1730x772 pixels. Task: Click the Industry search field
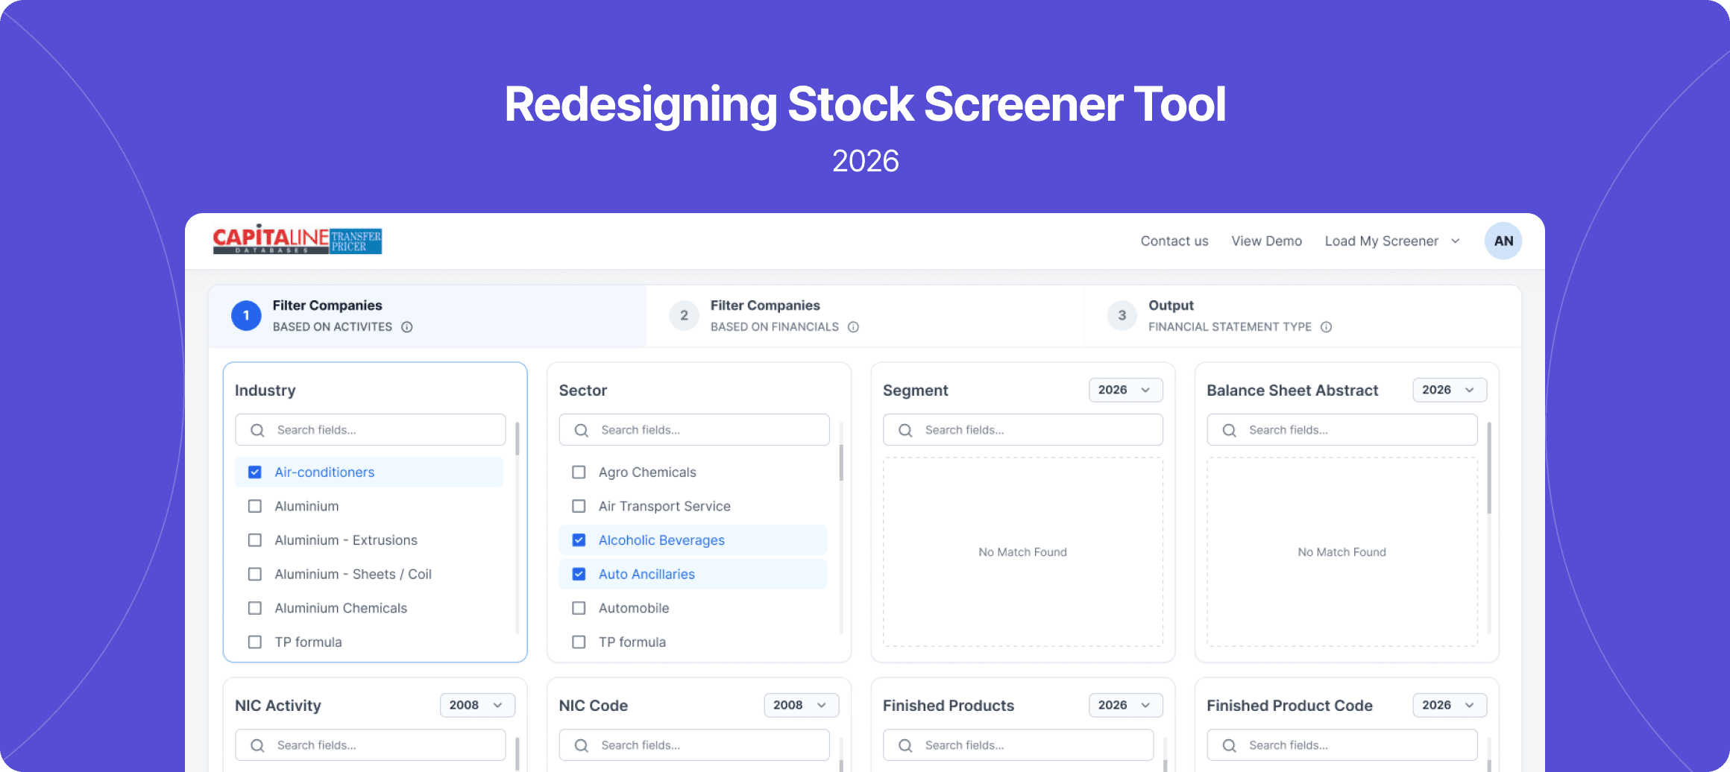(371, 430)
